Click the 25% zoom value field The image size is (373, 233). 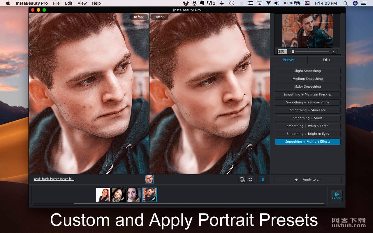(282, 52)
